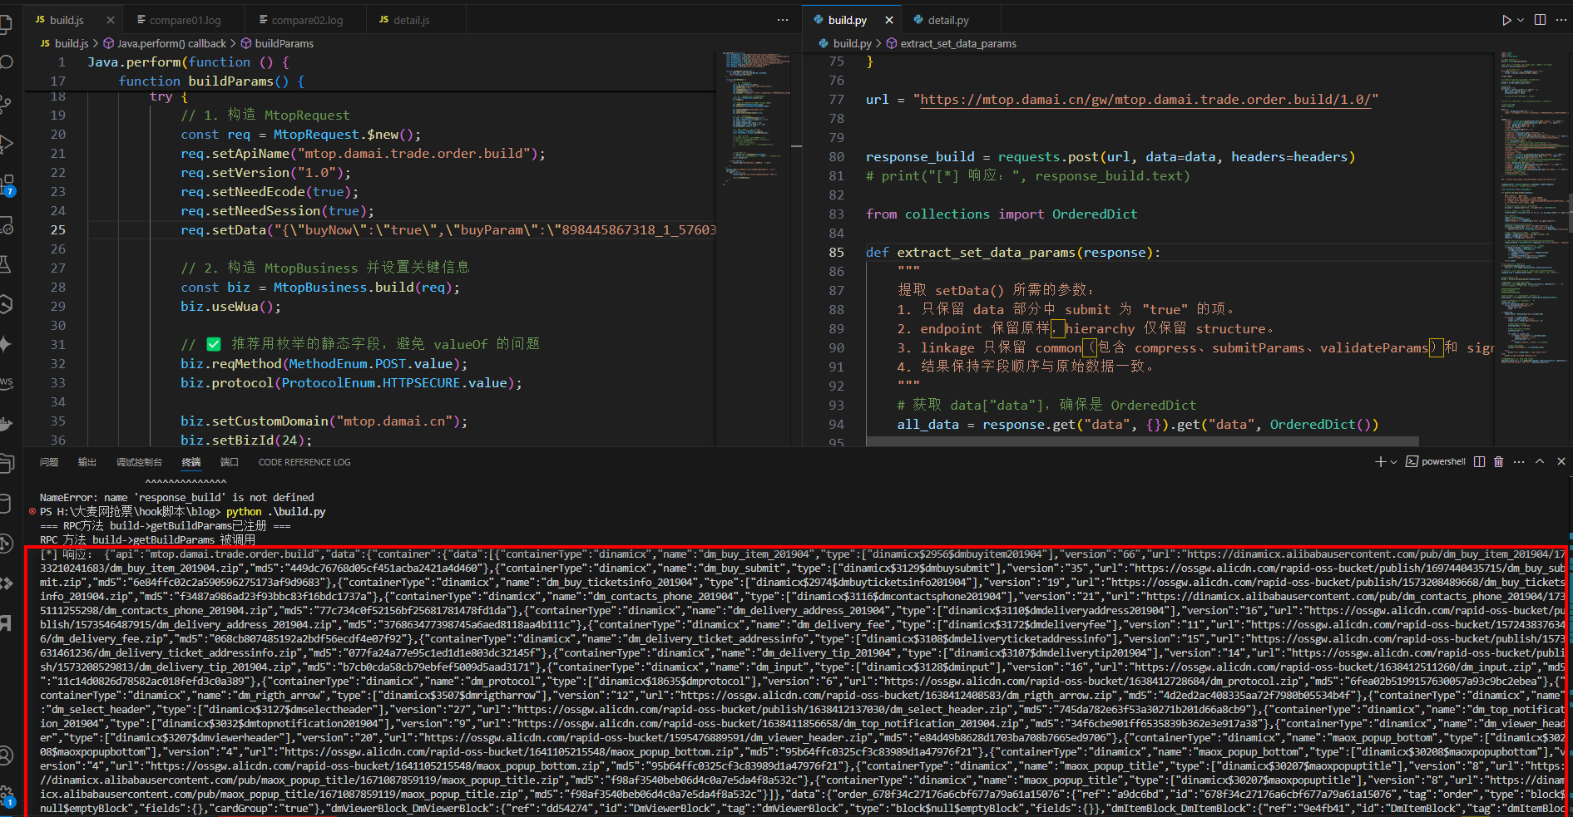Screen dimensions: 1573x817
Task: Open launch profile dropdown beside new terminal
Action: [x=1393, y=462]
